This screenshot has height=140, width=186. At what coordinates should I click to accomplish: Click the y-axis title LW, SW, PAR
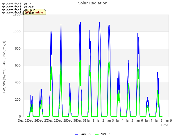(x=4, y=67)
